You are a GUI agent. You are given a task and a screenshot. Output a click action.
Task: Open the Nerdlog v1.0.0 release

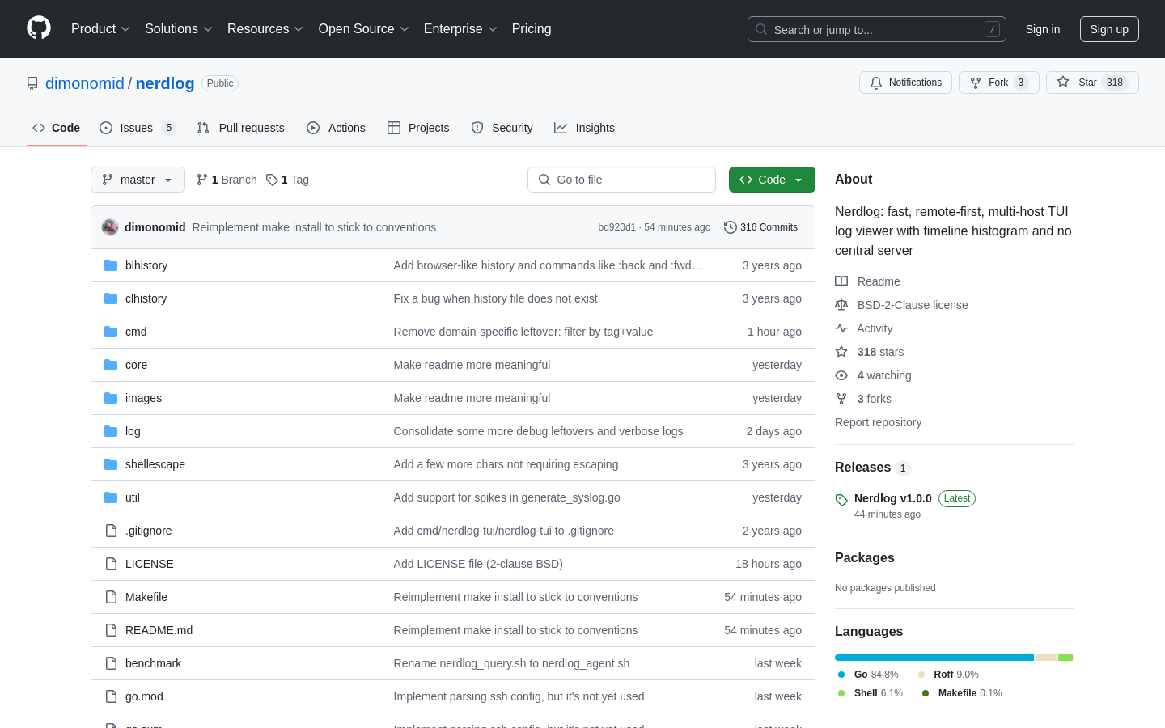[x=893, y=498]
